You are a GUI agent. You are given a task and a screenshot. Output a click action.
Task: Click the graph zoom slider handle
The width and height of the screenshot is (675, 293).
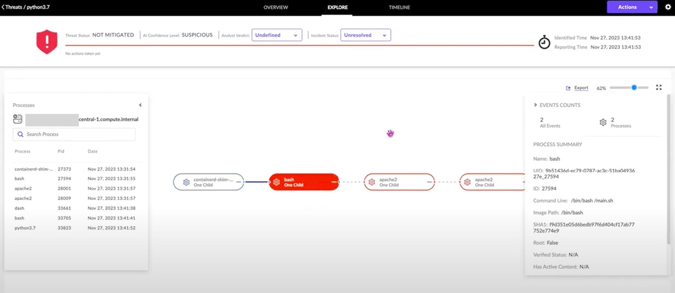coord(634,87)
